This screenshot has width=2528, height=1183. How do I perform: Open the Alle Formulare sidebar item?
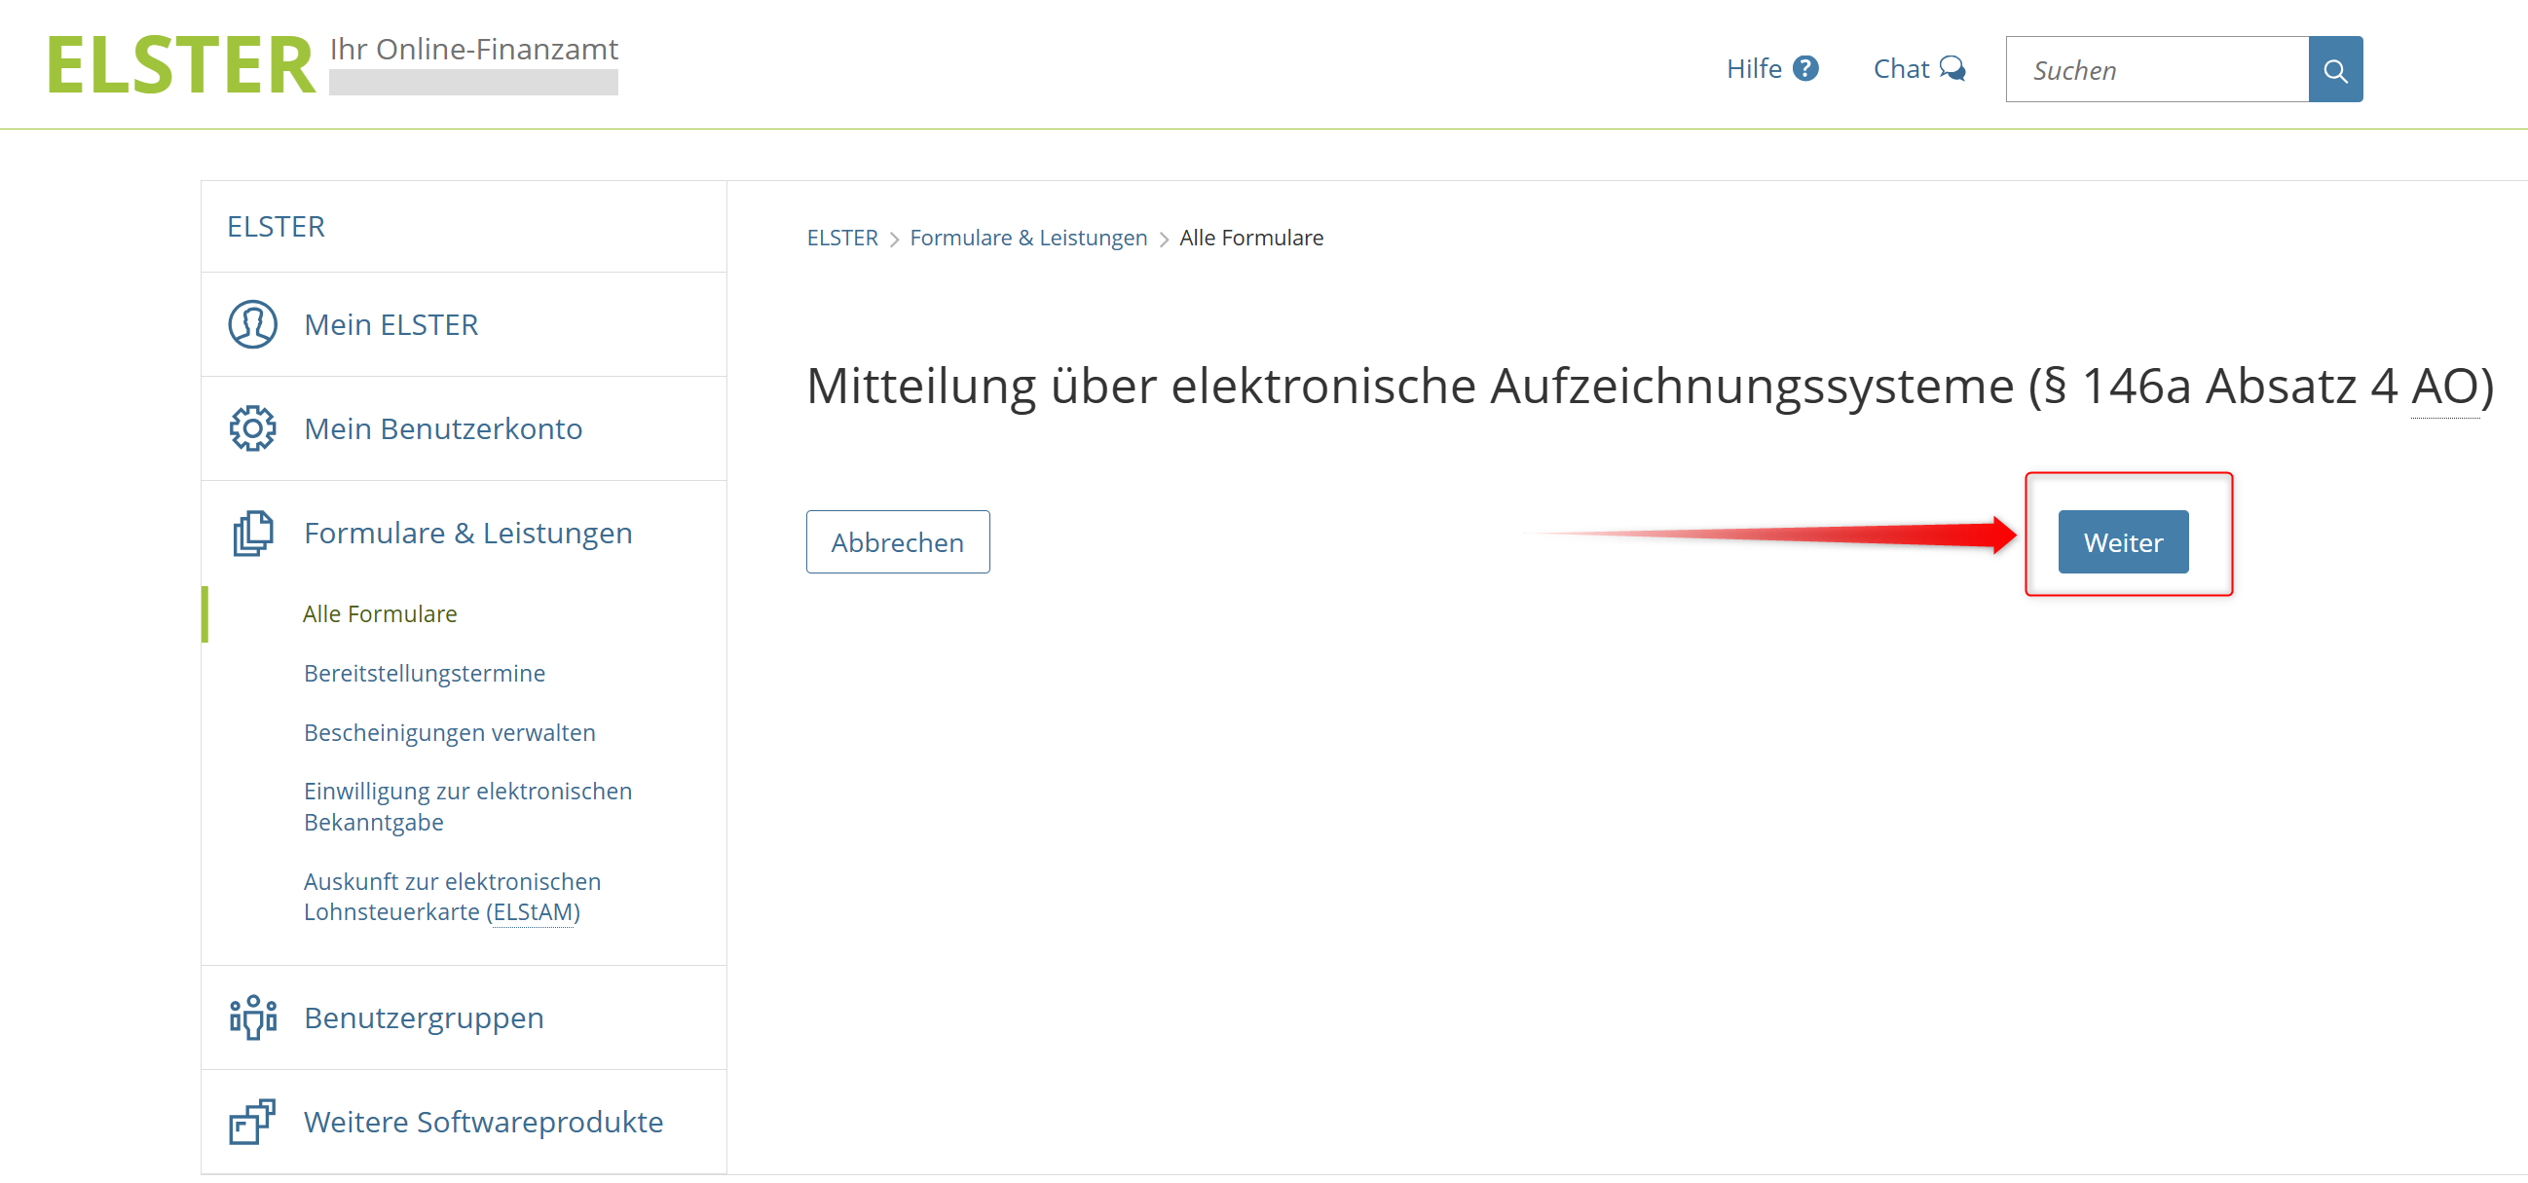pyautogui.click(x=380, y=614)
